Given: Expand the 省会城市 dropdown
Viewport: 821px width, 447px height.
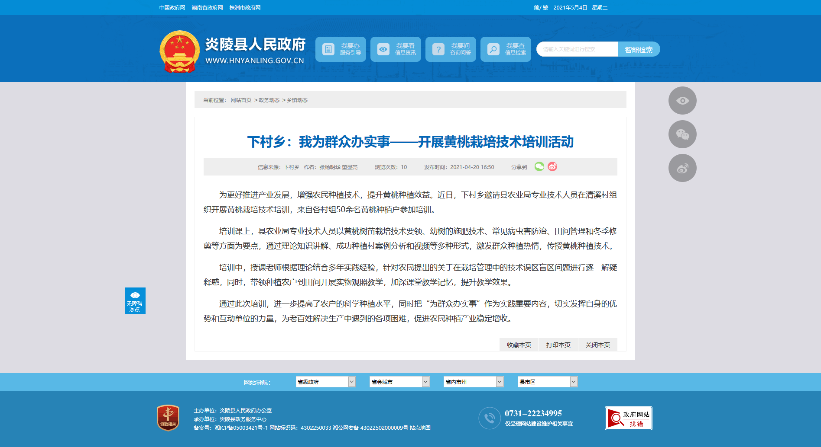Looking at the screenshot, I should (399, 382).
